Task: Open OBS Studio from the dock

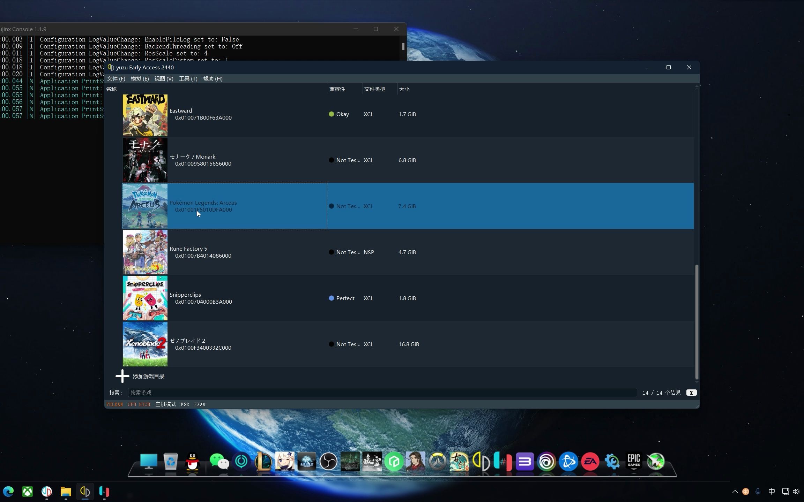Action: tap(328, 462)
